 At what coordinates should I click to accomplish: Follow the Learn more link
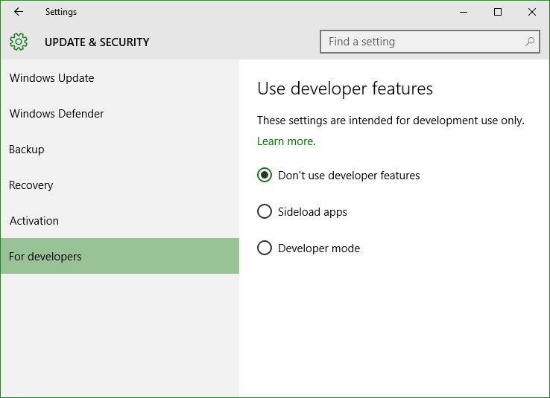(x=286, y=141)
